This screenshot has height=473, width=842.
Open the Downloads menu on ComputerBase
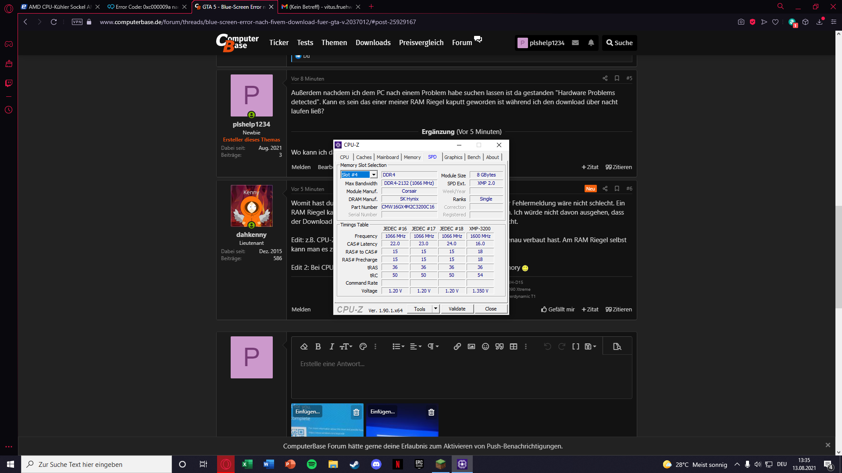373,42
